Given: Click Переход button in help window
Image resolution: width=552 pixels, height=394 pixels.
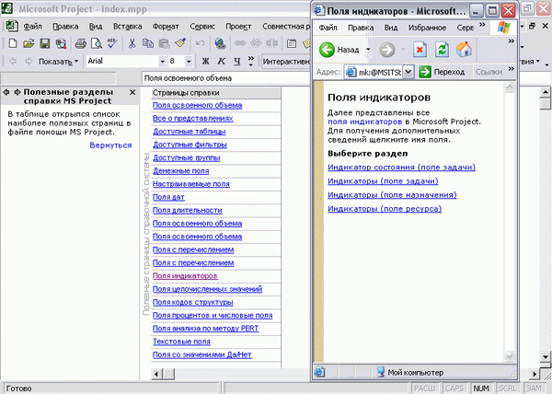Looking at the screenshot, I should tap(442, 72).
